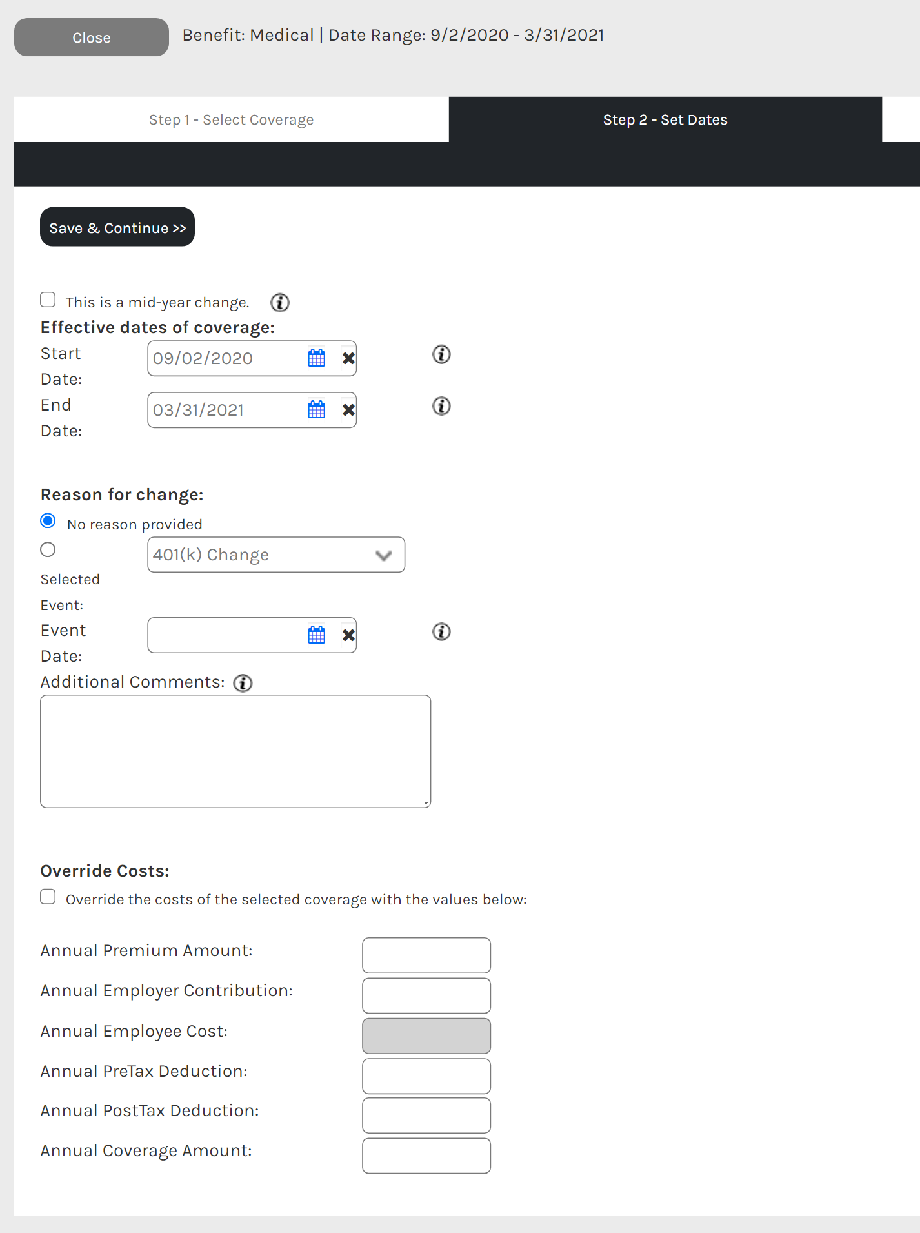Open the Start Date calendar picker
The height and width of the screenshot is (1233, 920).
click(x=317, y=358)
